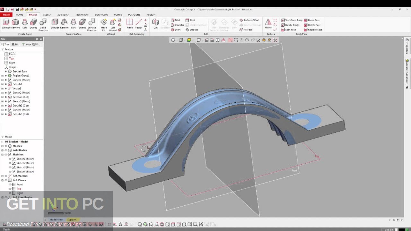Select the Extrude tool in Create Surface
This screenshot has height=231, width=411.
tap(55, 24)
